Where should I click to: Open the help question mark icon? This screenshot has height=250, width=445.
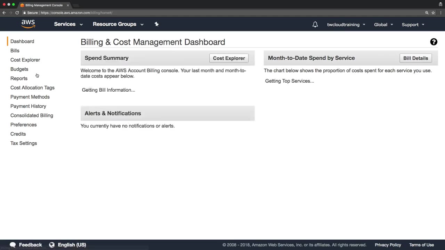pyautogui.click(x=434, y=42)
